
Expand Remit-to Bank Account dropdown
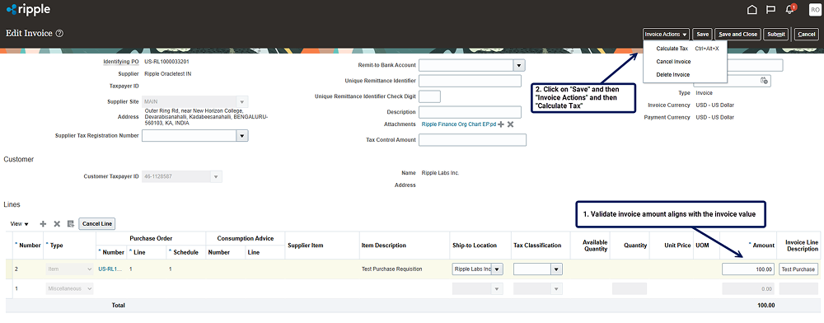[519, 65]
